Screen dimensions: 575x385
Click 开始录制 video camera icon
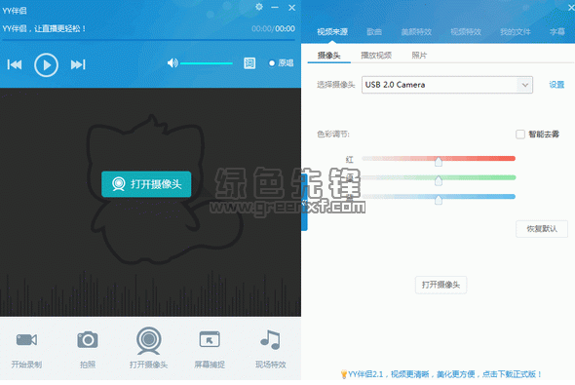point(26,339)
